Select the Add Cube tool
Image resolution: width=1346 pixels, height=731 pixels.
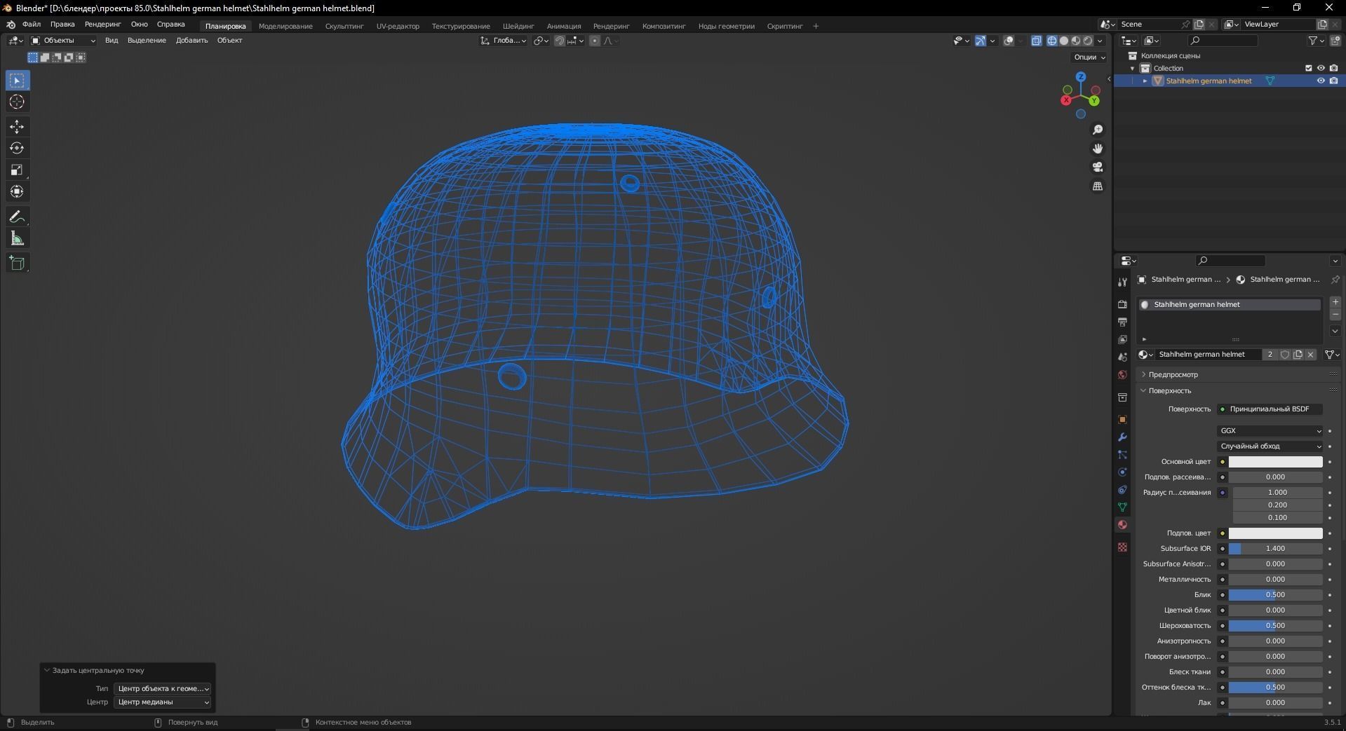[17, 264]
